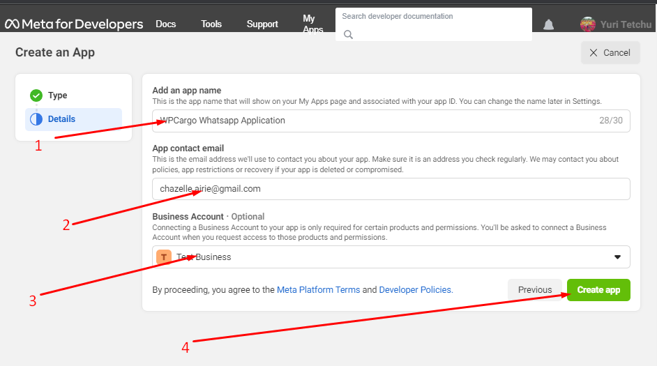Click the Yuri Tetchu profile avatar

(588, 24)
